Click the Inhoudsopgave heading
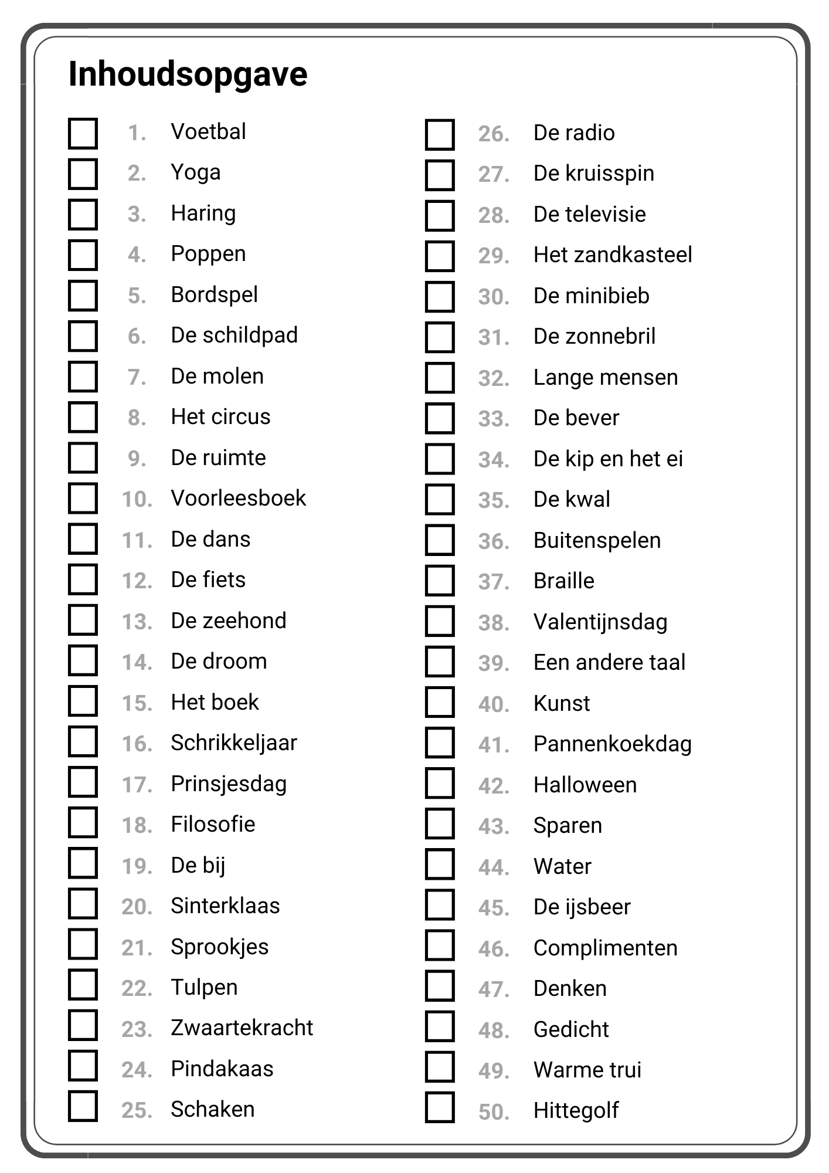Screen dimensions: 829x1173 [188, 74]
